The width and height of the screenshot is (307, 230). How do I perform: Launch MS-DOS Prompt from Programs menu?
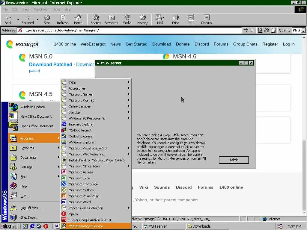pos(96,130)
